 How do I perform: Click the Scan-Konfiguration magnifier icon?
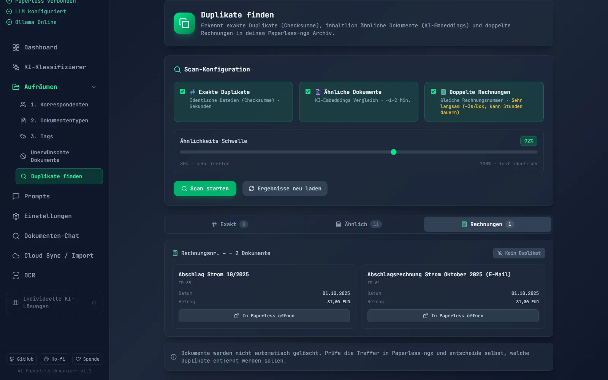(177, 70)
